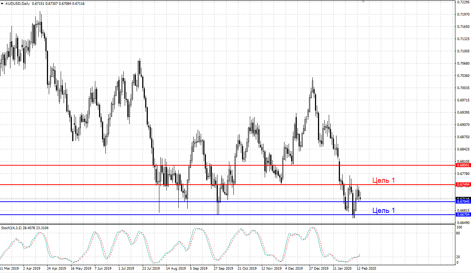Click the 14 Aug 2019 date label

176,268
